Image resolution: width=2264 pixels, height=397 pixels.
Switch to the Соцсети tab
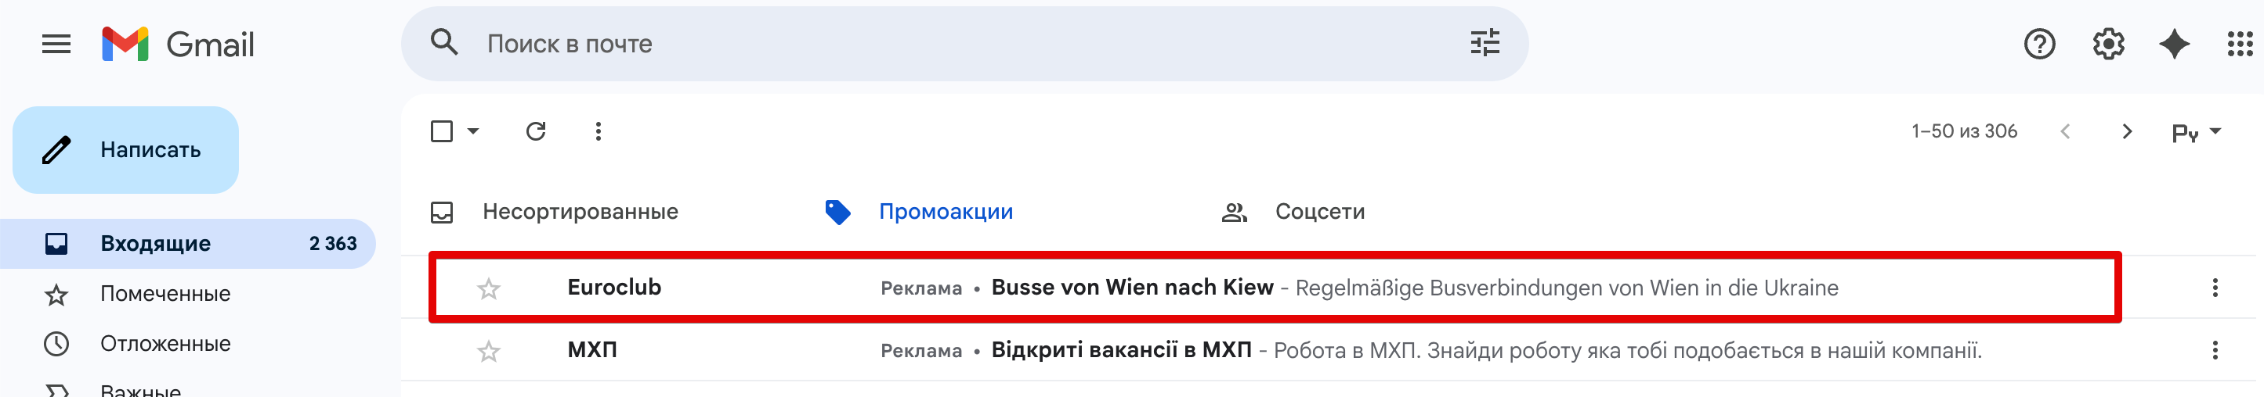pyautogui.click(x=1293, y=212)
